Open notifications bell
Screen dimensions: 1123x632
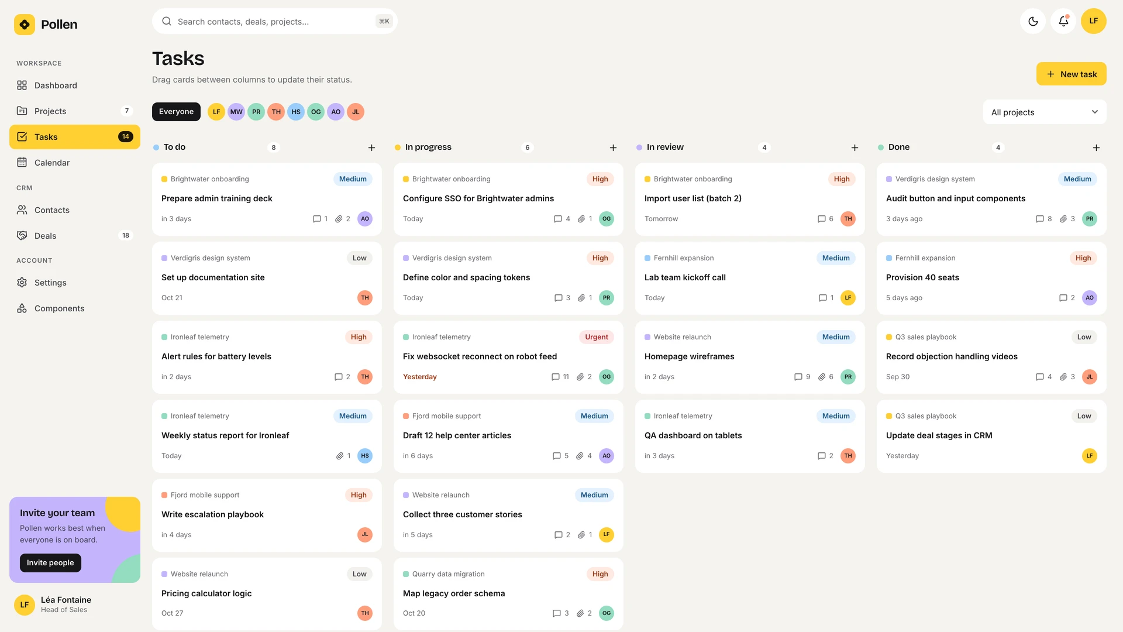(x=1063, y=21)
